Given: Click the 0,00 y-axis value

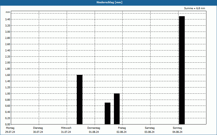Looking at the screenshot, I should (8, 124).
